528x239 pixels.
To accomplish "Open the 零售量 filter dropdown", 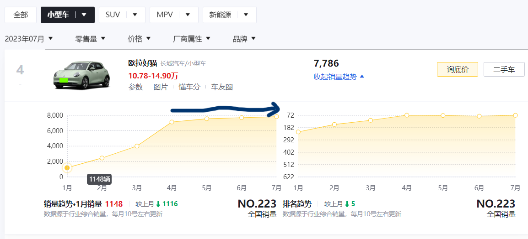I will [x=90, y=39].
